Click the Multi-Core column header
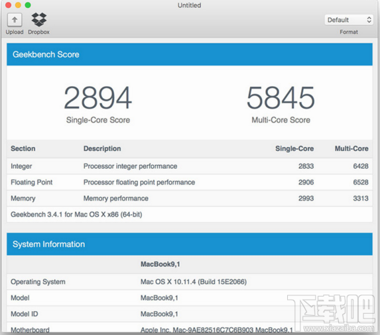The image size is (380, 335). click(x=351, y=148)
